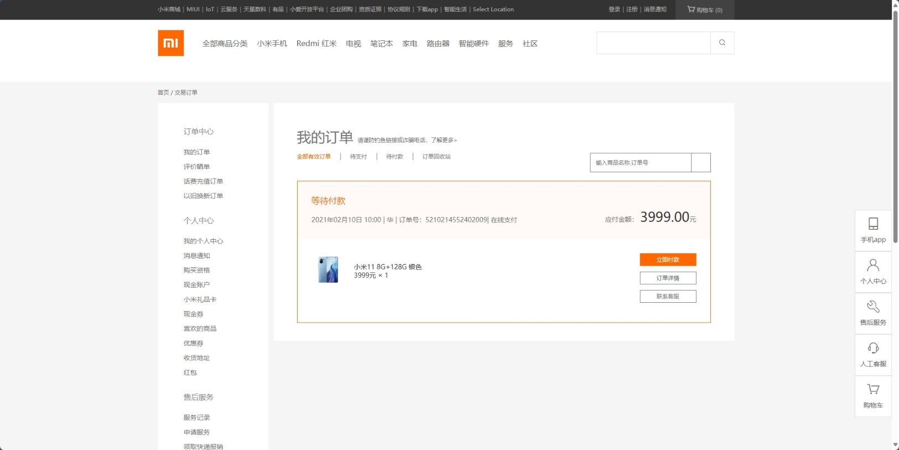
Task: Open 收货地址 in left sidebar
Action: click(197, 358)
